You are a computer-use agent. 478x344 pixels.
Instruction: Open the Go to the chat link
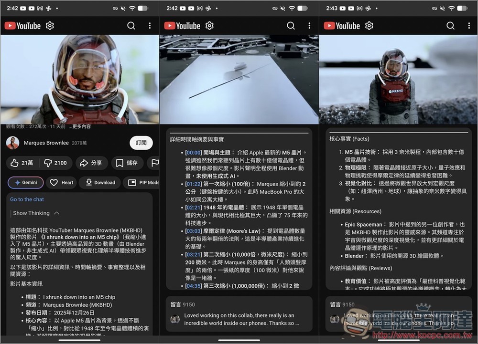[27, 199]
